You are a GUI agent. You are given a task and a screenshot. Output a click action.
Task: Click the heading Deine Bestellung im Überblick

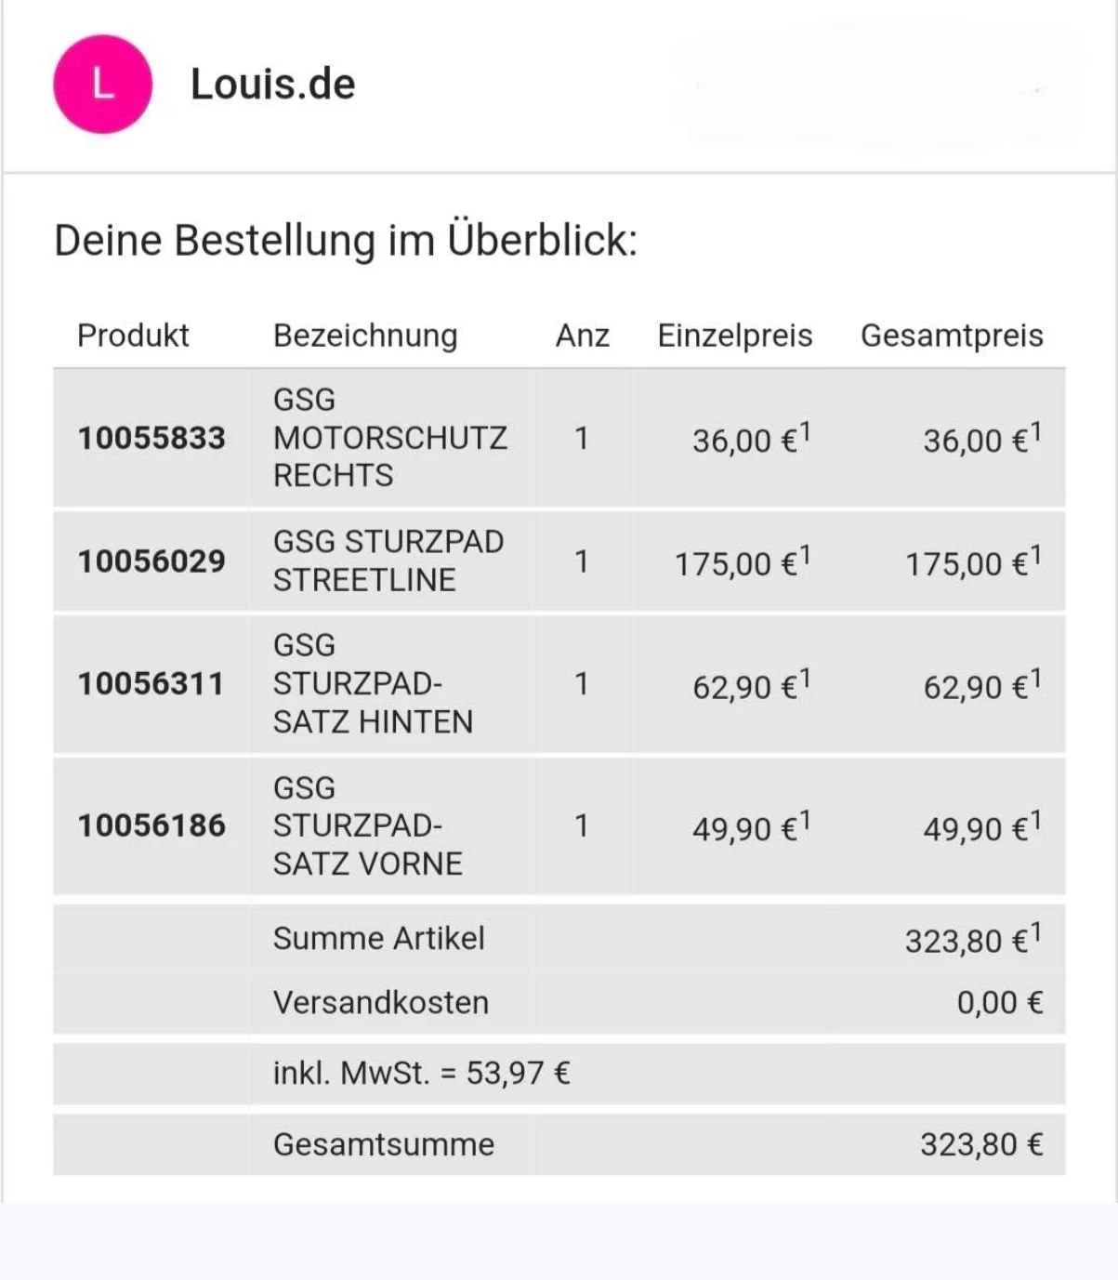(346, 240)
